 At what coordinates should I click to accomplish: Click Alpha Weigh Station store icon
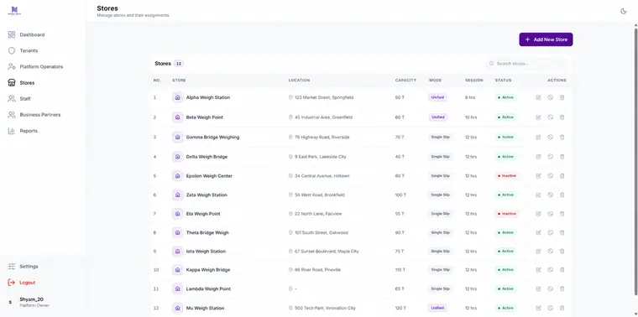point(177,97)
